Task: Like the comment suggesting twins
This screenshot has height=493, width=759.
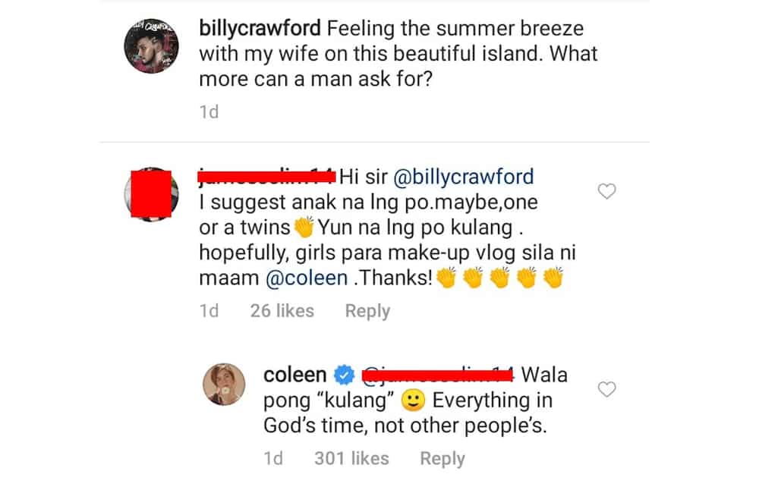Action: click(606, 191)
